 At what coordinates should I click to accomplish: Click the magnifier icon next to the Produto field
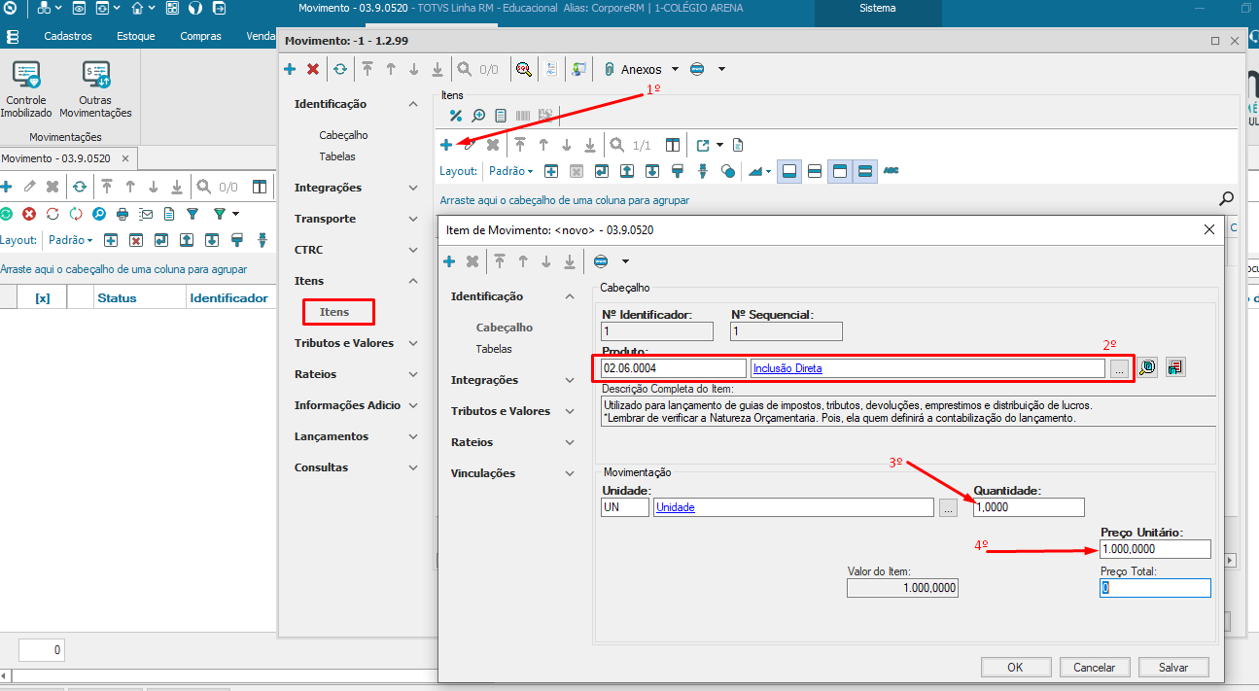point(1147,368)
